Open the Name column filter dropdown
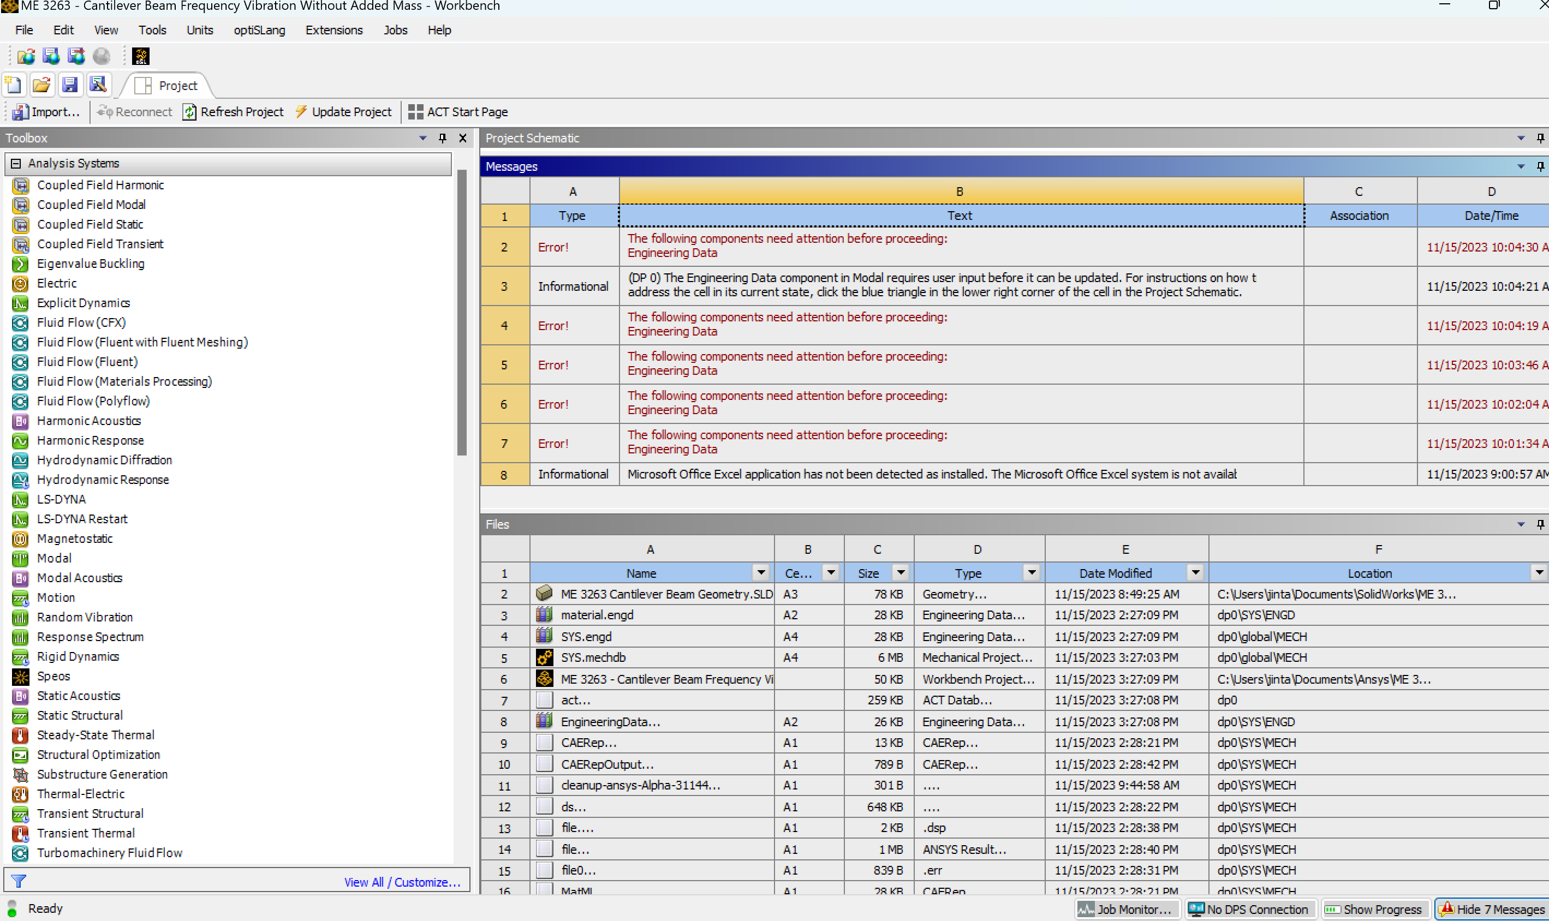 pos(760,573)
